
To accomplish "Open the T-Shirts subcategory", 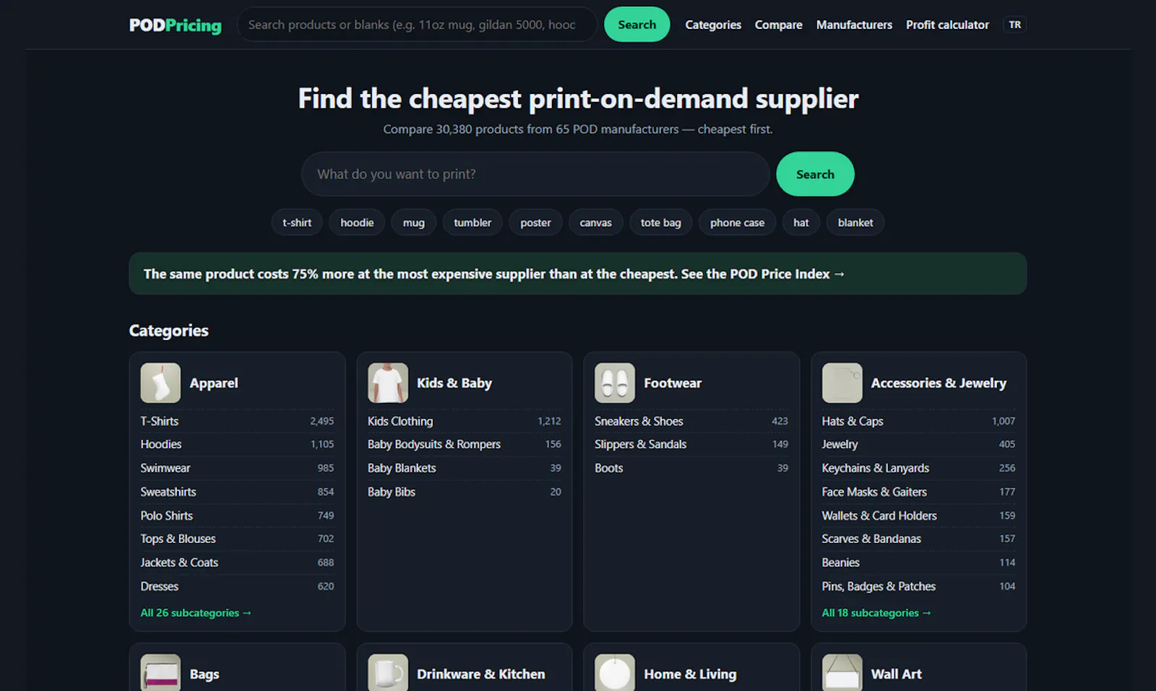I will 237,421.
